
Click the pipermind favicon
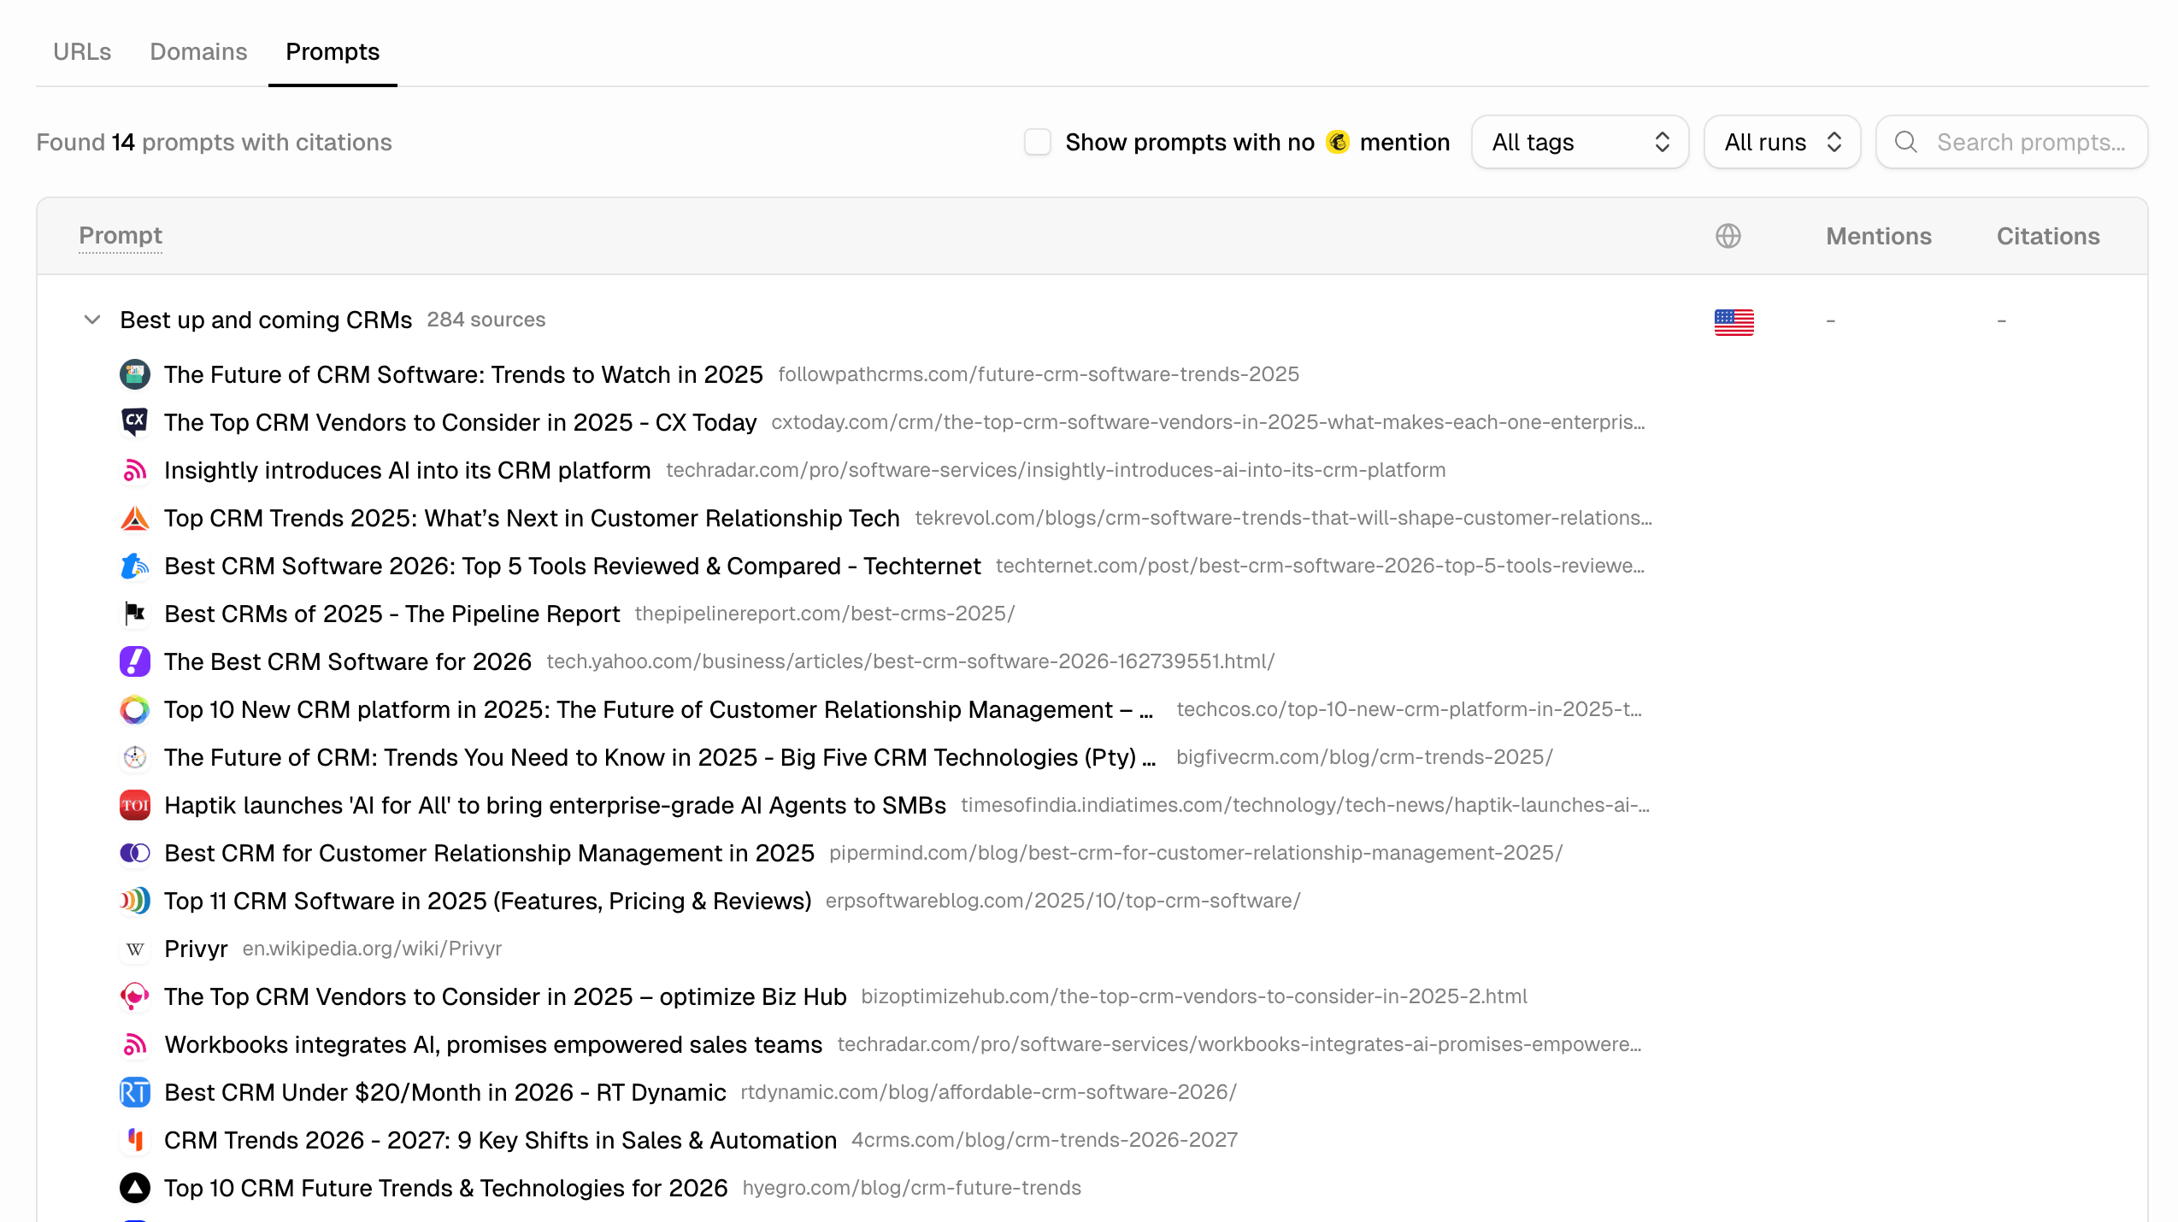(135, 853)
